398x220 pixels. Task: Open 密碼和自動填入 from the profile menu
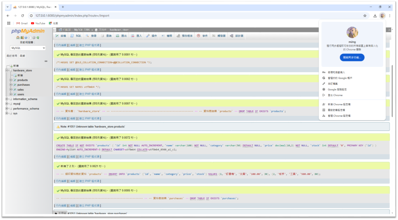336,72
